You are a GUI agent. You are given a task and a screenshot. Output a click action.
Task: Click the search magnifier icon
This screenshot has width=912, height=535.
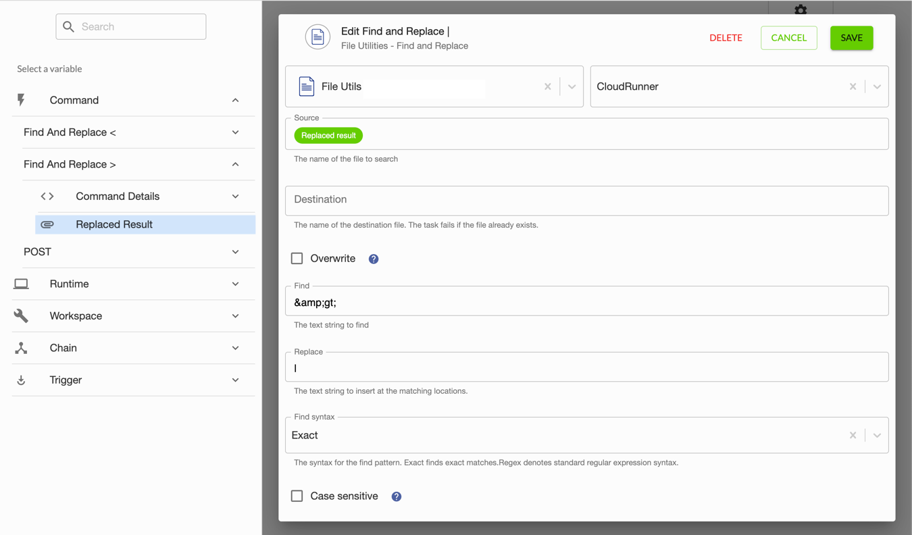68,27
